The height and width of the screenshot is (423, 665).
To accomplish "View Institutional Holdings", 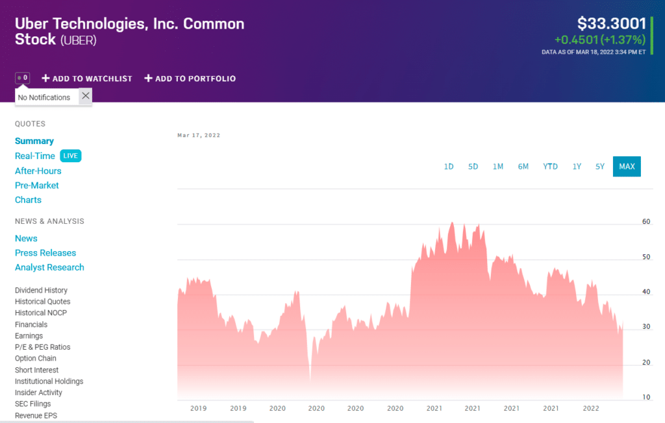I will pos(49,381).
